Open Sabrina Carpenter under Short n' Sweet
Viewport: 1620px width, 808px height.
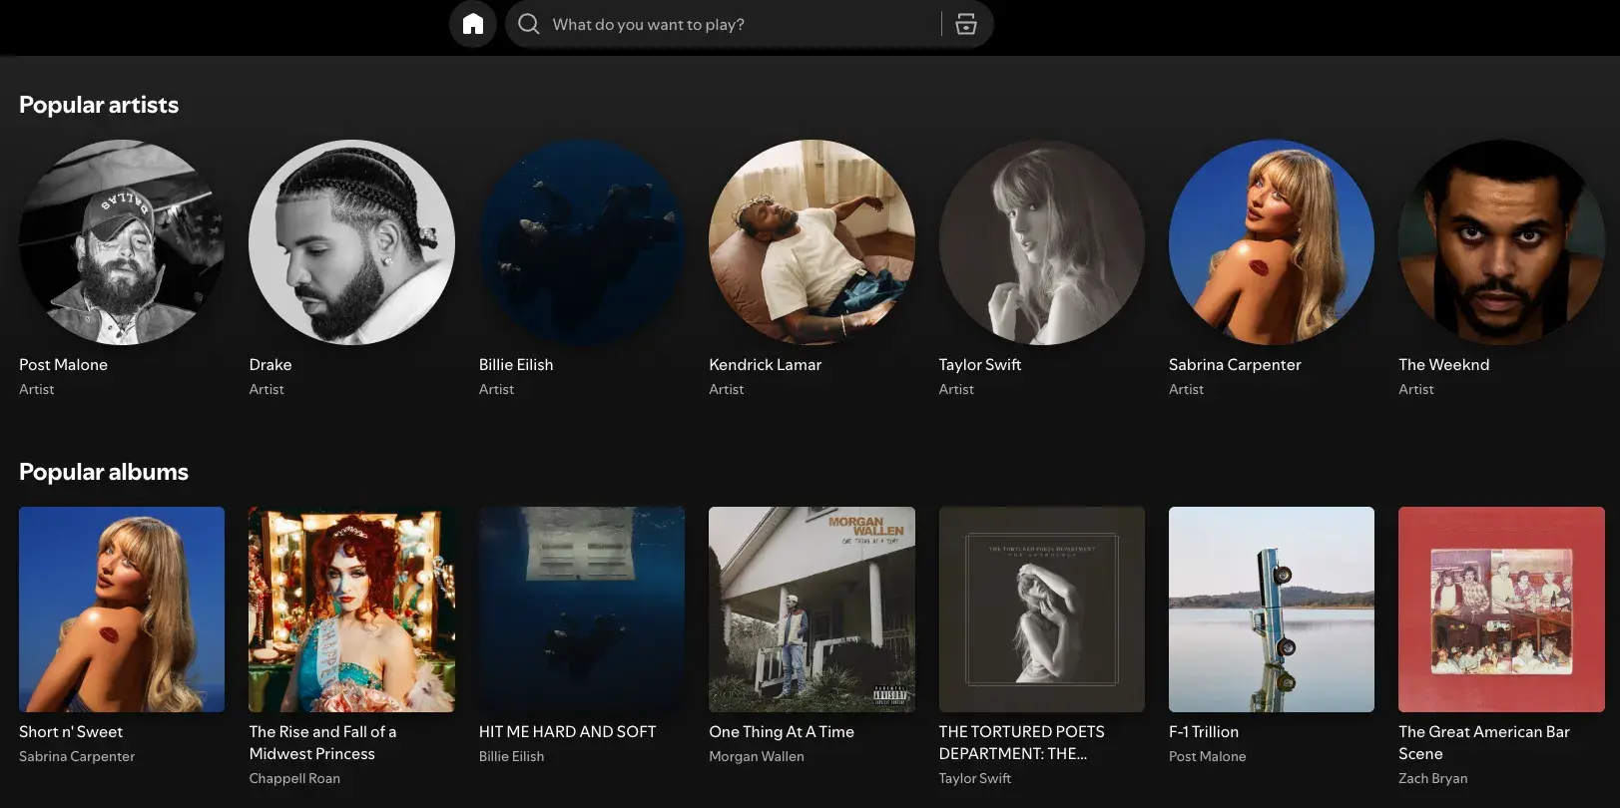point(77,757)
